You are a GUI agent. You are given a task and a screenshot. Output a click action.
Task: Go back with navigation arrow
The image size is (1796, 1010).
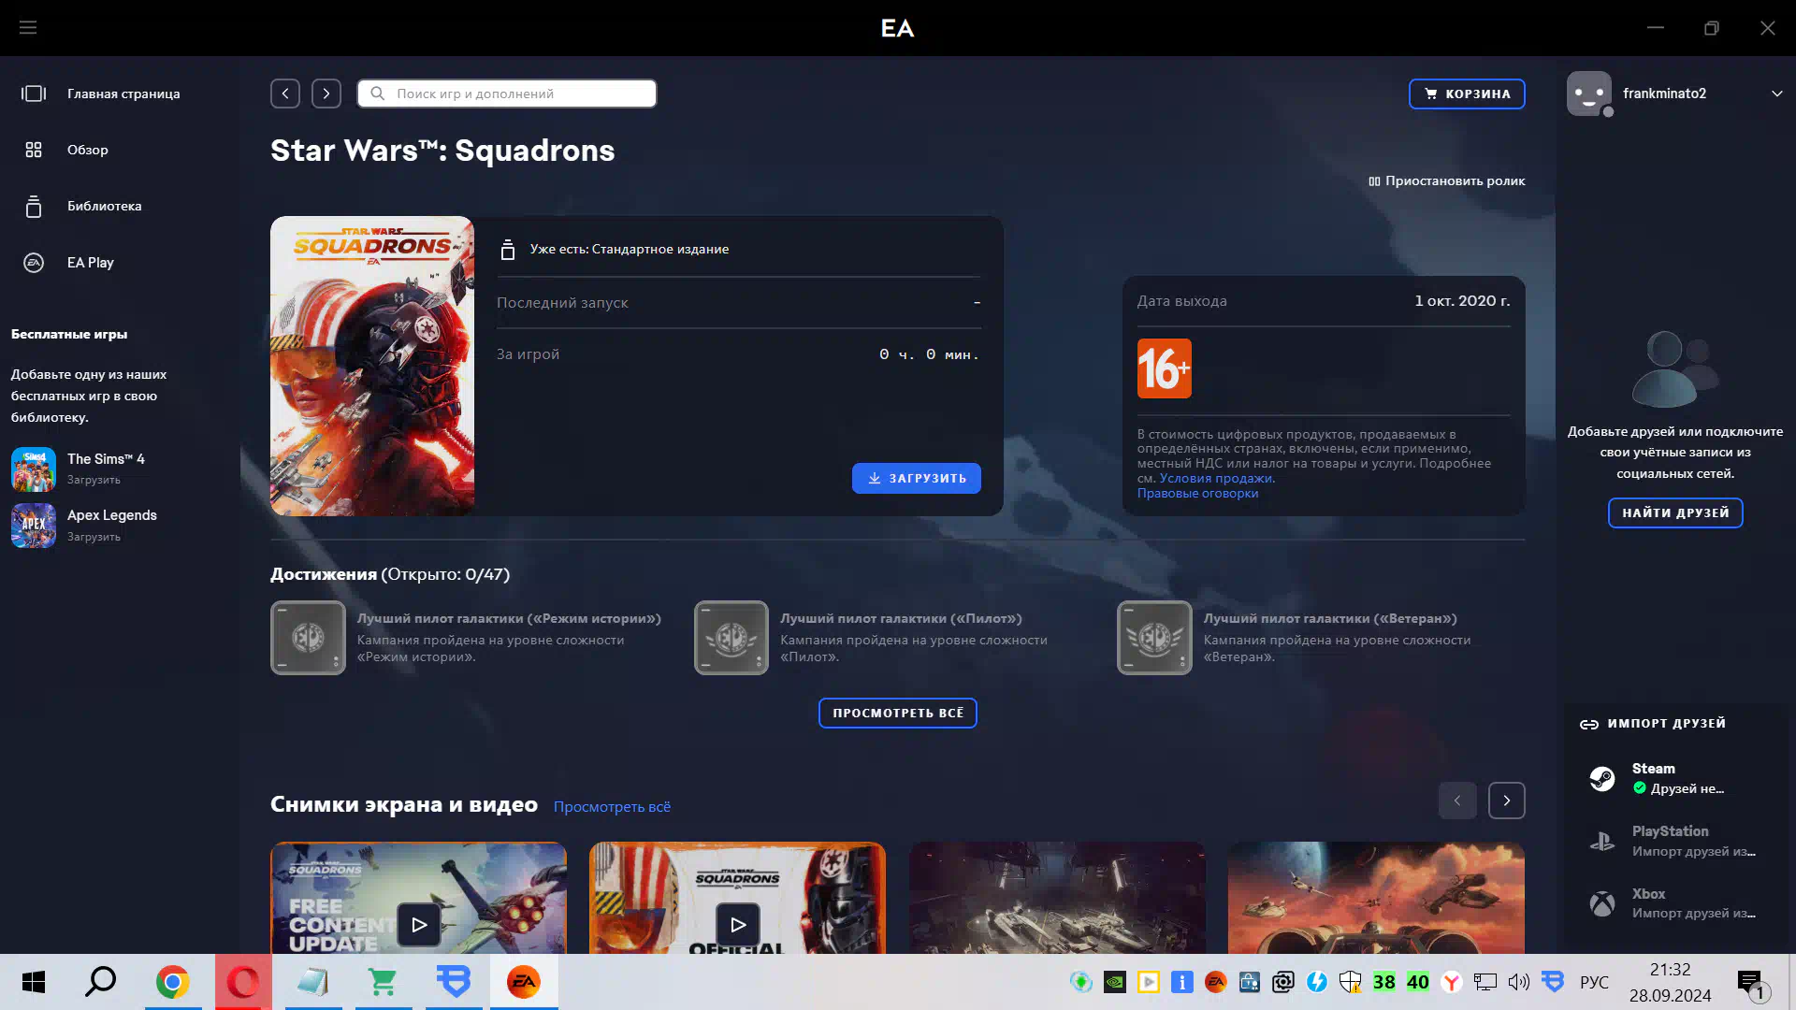pos(285,94)
